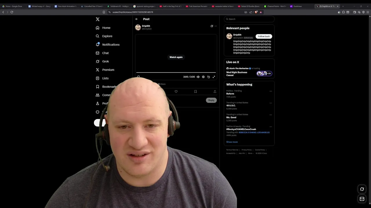
Task: Click browser back arrow
Action: click(x=3, y=12)
